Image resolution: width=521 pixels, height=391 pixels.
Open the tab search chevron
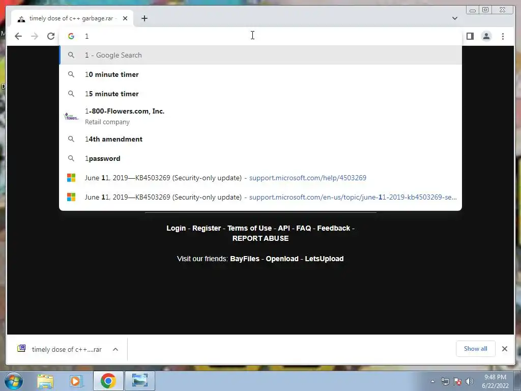[454, 18]
